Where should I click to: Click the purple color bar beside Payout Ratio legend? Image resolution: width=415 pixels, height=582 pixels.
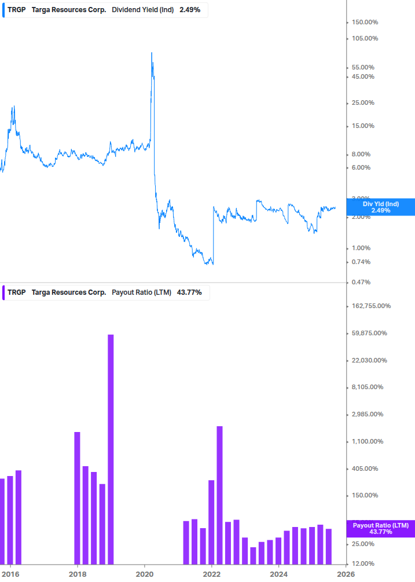pyautogui.click(x=3, y=292)
